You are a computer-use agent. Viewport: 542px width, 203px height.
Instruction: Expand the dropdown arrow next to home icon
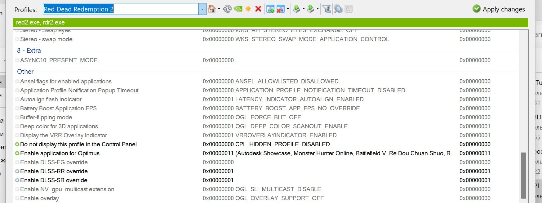(x=219, y=9)
